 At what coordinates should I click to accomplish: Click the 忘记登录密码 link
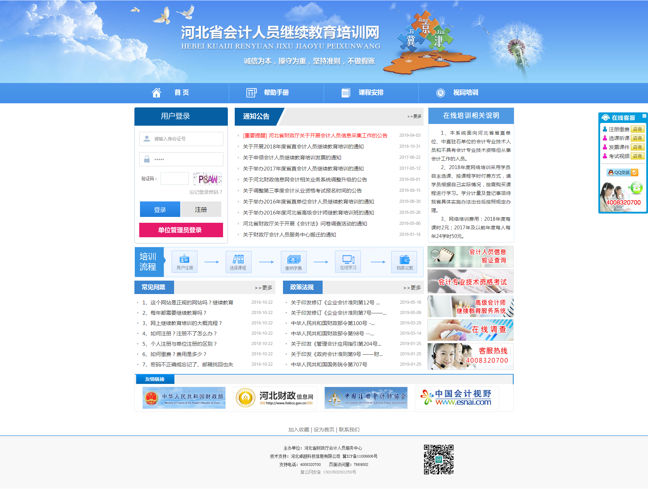205,192
